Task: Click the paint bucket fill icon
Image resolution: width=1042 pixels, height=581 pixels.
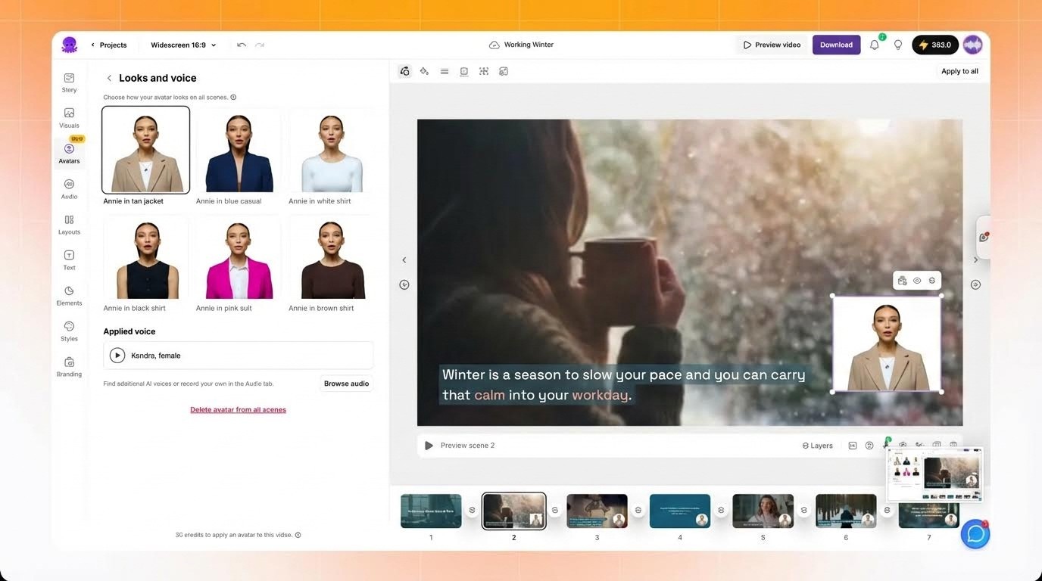Action: 424,71
